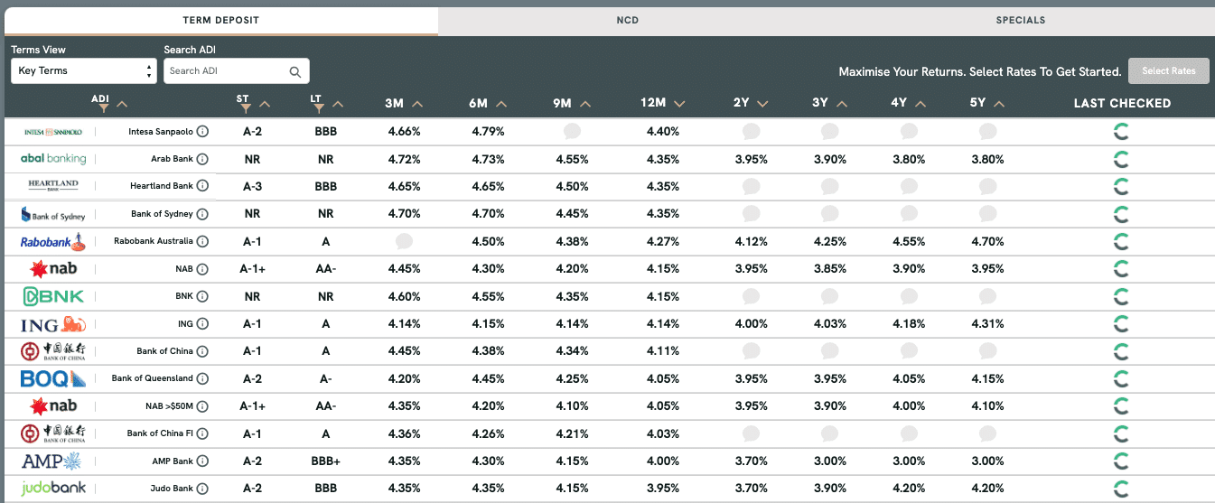Click the abal banking logo
This screenshot has width=1215, height=503.
click(53, 159)
